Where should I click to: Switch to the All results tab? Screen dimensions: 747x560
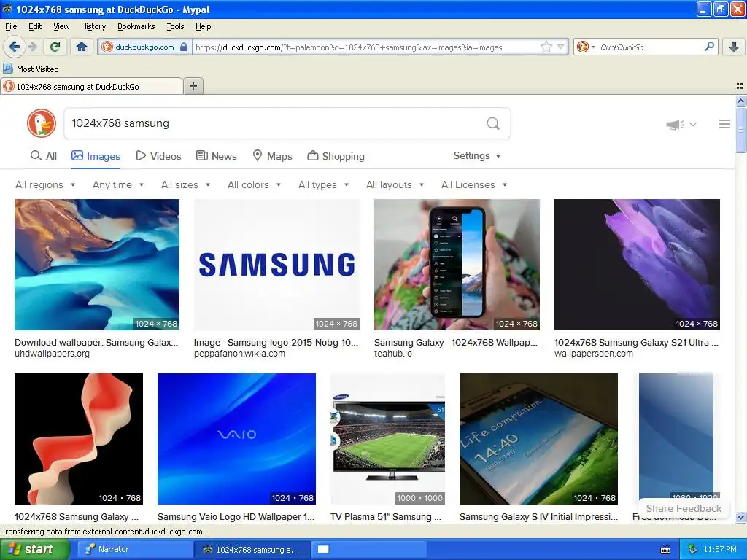coord(43,156)
